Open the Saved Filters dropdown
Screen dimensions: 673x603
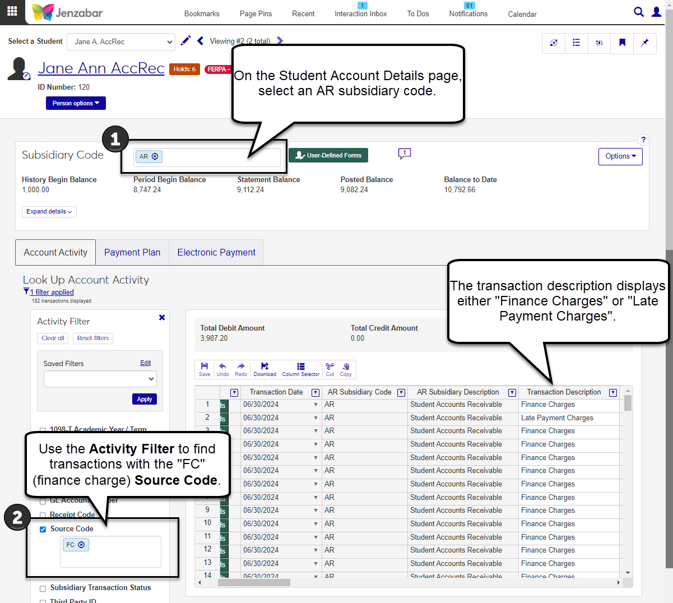point(100,379)
